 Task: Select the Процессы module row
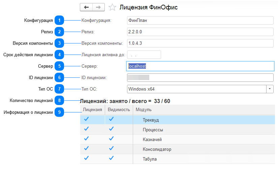(x=178, y=130)
